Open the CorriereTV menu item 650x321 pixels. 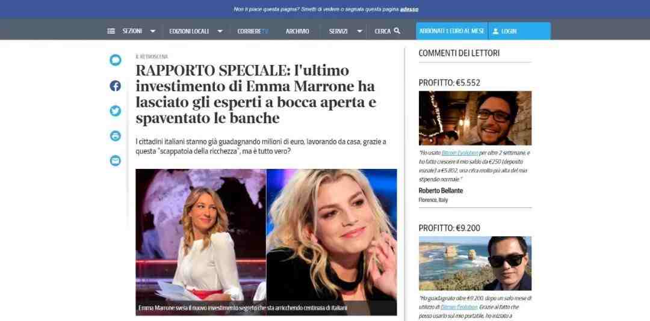point(253,31)
